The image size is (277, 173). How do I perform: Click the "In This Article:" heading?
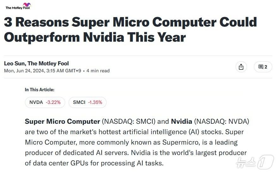pyautogui.click(x=40, y=90)
